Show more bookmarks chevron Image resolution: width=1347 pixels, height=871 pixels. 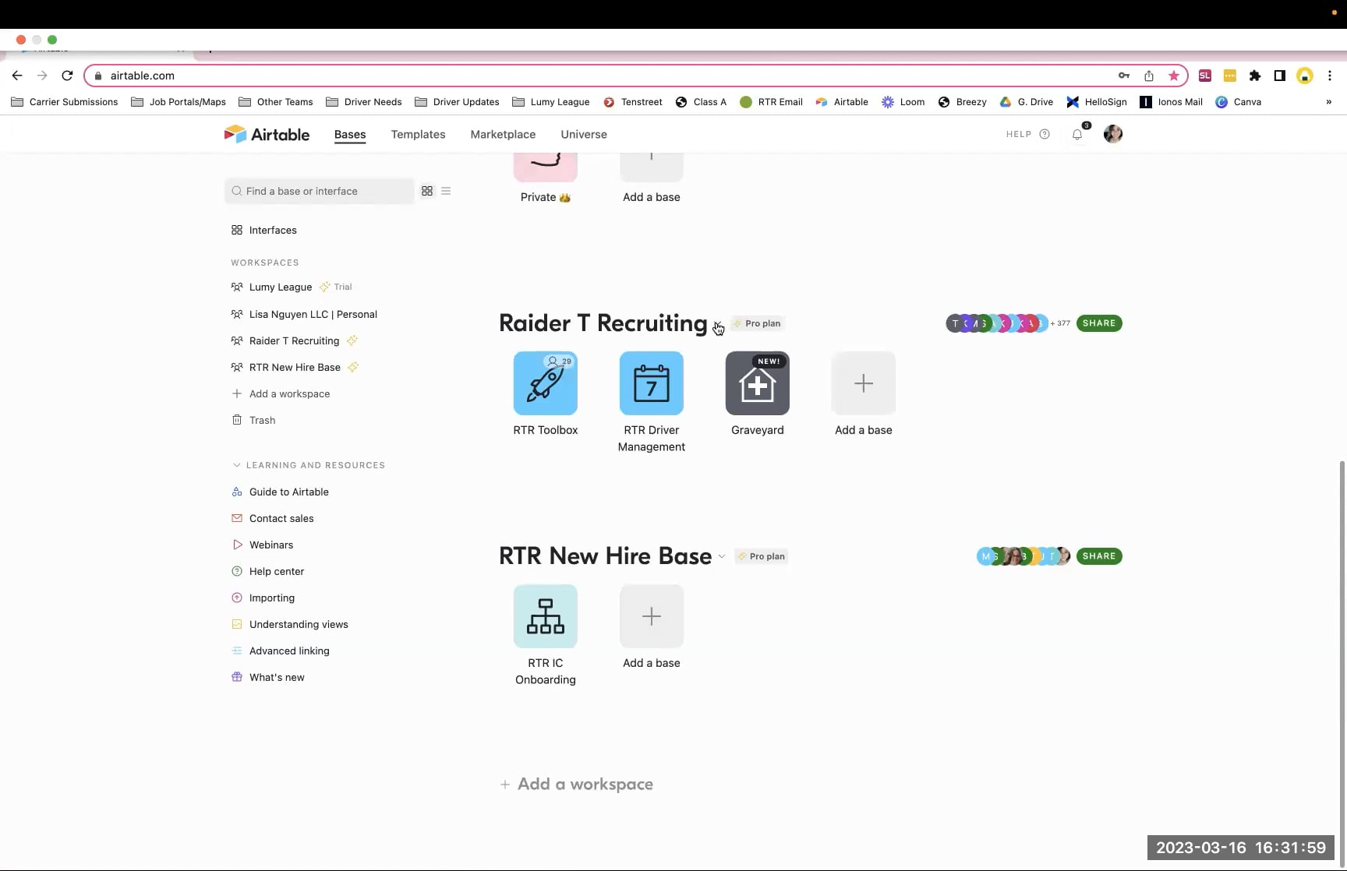(1329, 102)
